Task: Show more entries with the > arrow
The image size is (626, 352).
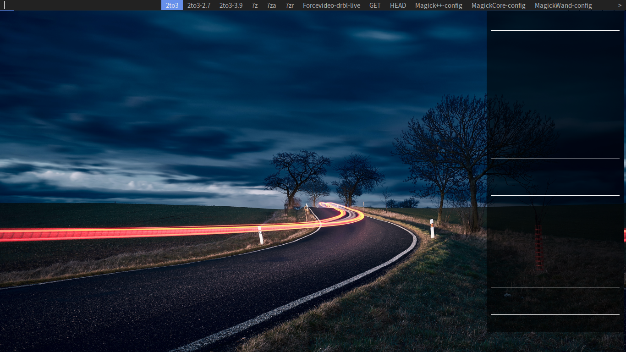Action: click(620, 5)
